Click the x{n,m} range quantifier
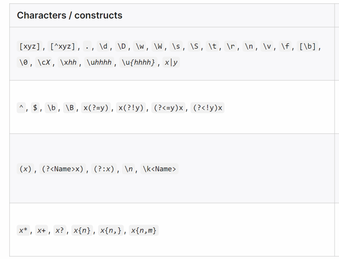 (143, 231)
